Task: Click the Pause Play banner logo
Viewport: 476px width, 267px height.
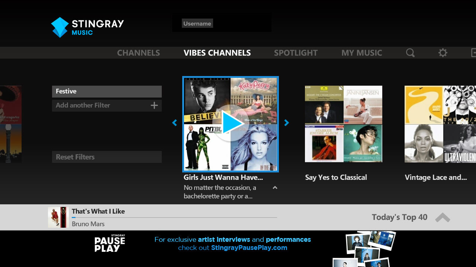Action: [110, 243]
